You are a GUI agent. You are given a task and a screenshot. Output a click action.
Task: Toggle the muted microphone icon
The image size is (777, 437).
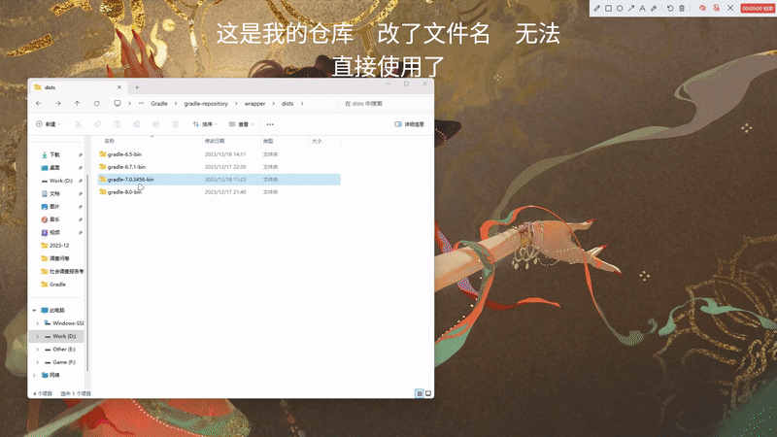pyautogui.click(x=717, y=8)
